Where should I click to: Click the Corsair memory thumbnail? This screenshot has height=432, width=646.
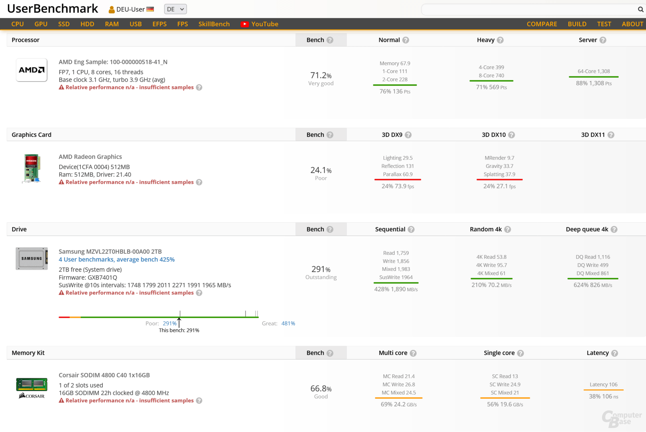[x=32, y=388]
